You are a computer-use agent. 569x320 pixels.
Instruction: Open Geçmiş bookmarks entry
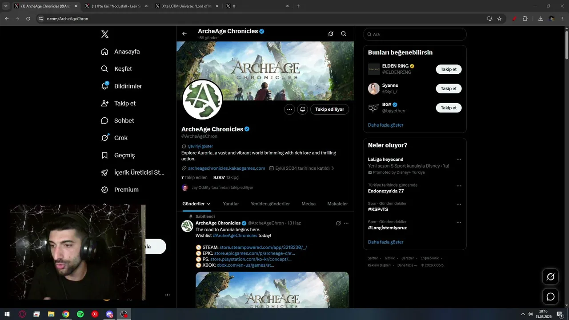click(x=118, y=155)
